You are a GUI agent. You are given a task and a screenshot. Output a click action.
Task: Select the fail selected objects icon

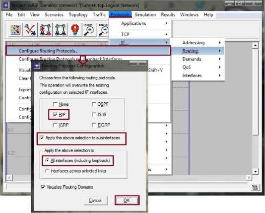(x=45, y=30)
